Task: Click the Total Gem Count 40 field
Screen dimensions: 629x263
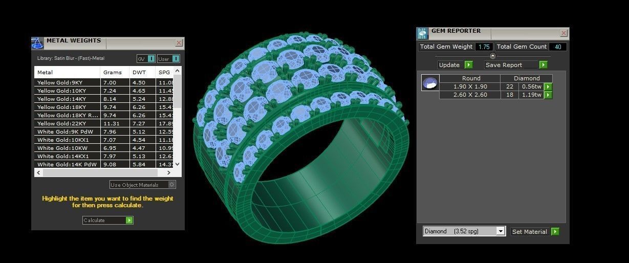Action: (558, 47)
